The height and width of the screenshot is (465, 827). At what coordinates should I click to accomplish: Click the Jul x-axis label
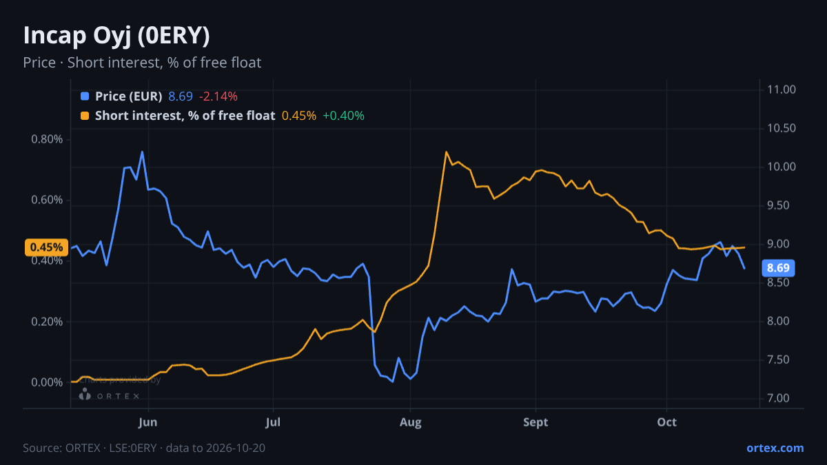point(273,422)
